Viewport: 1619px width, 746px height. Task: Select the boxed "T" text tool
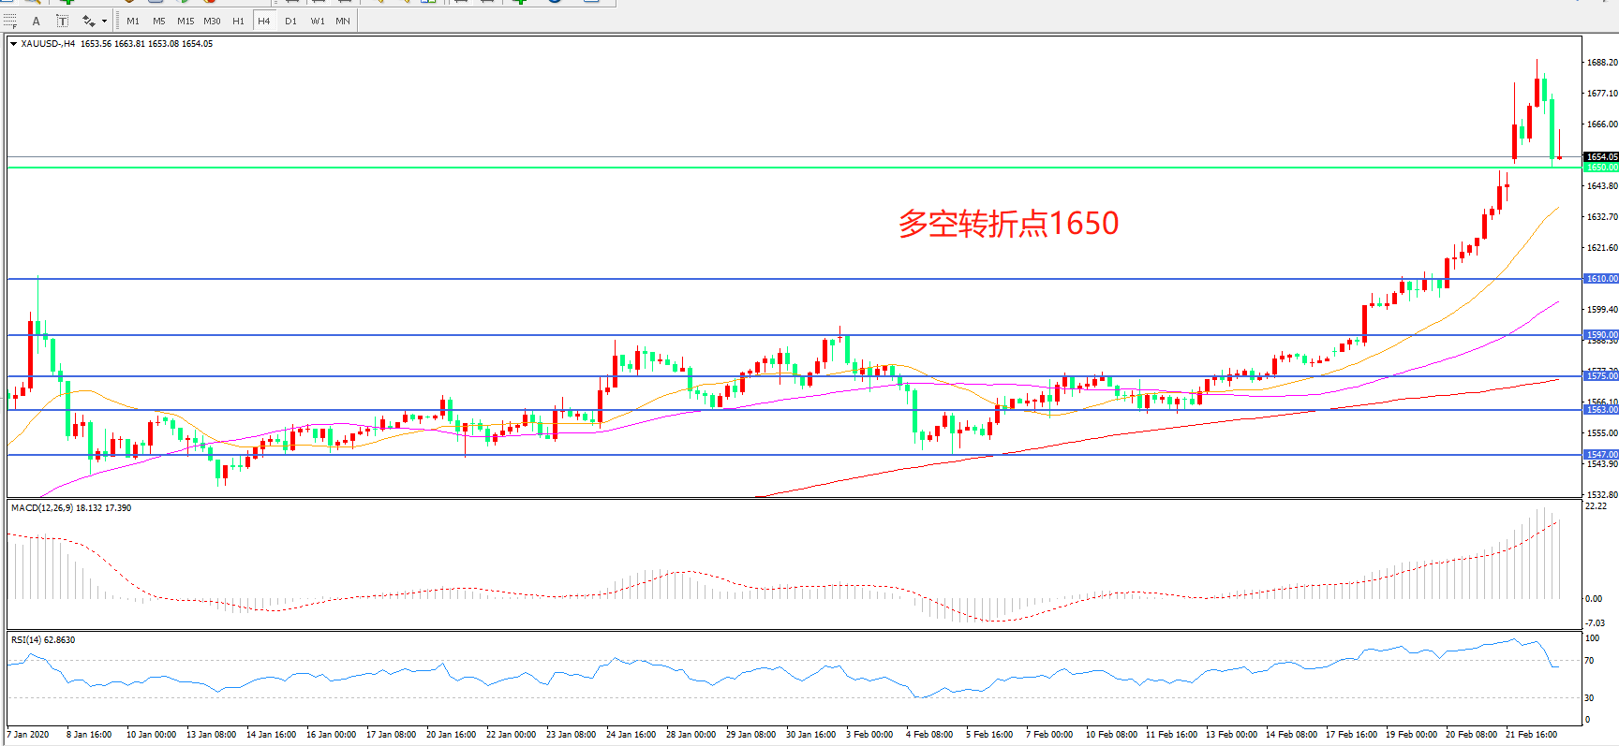pyautogui.click(x=62, y=21)
